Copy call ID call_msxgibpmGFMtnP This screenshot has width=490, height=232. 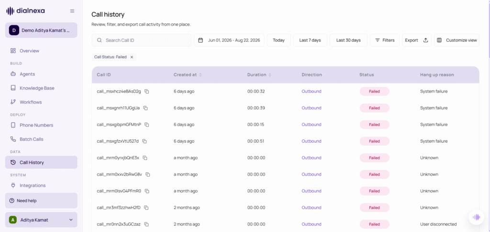click(x=146, y=125)
